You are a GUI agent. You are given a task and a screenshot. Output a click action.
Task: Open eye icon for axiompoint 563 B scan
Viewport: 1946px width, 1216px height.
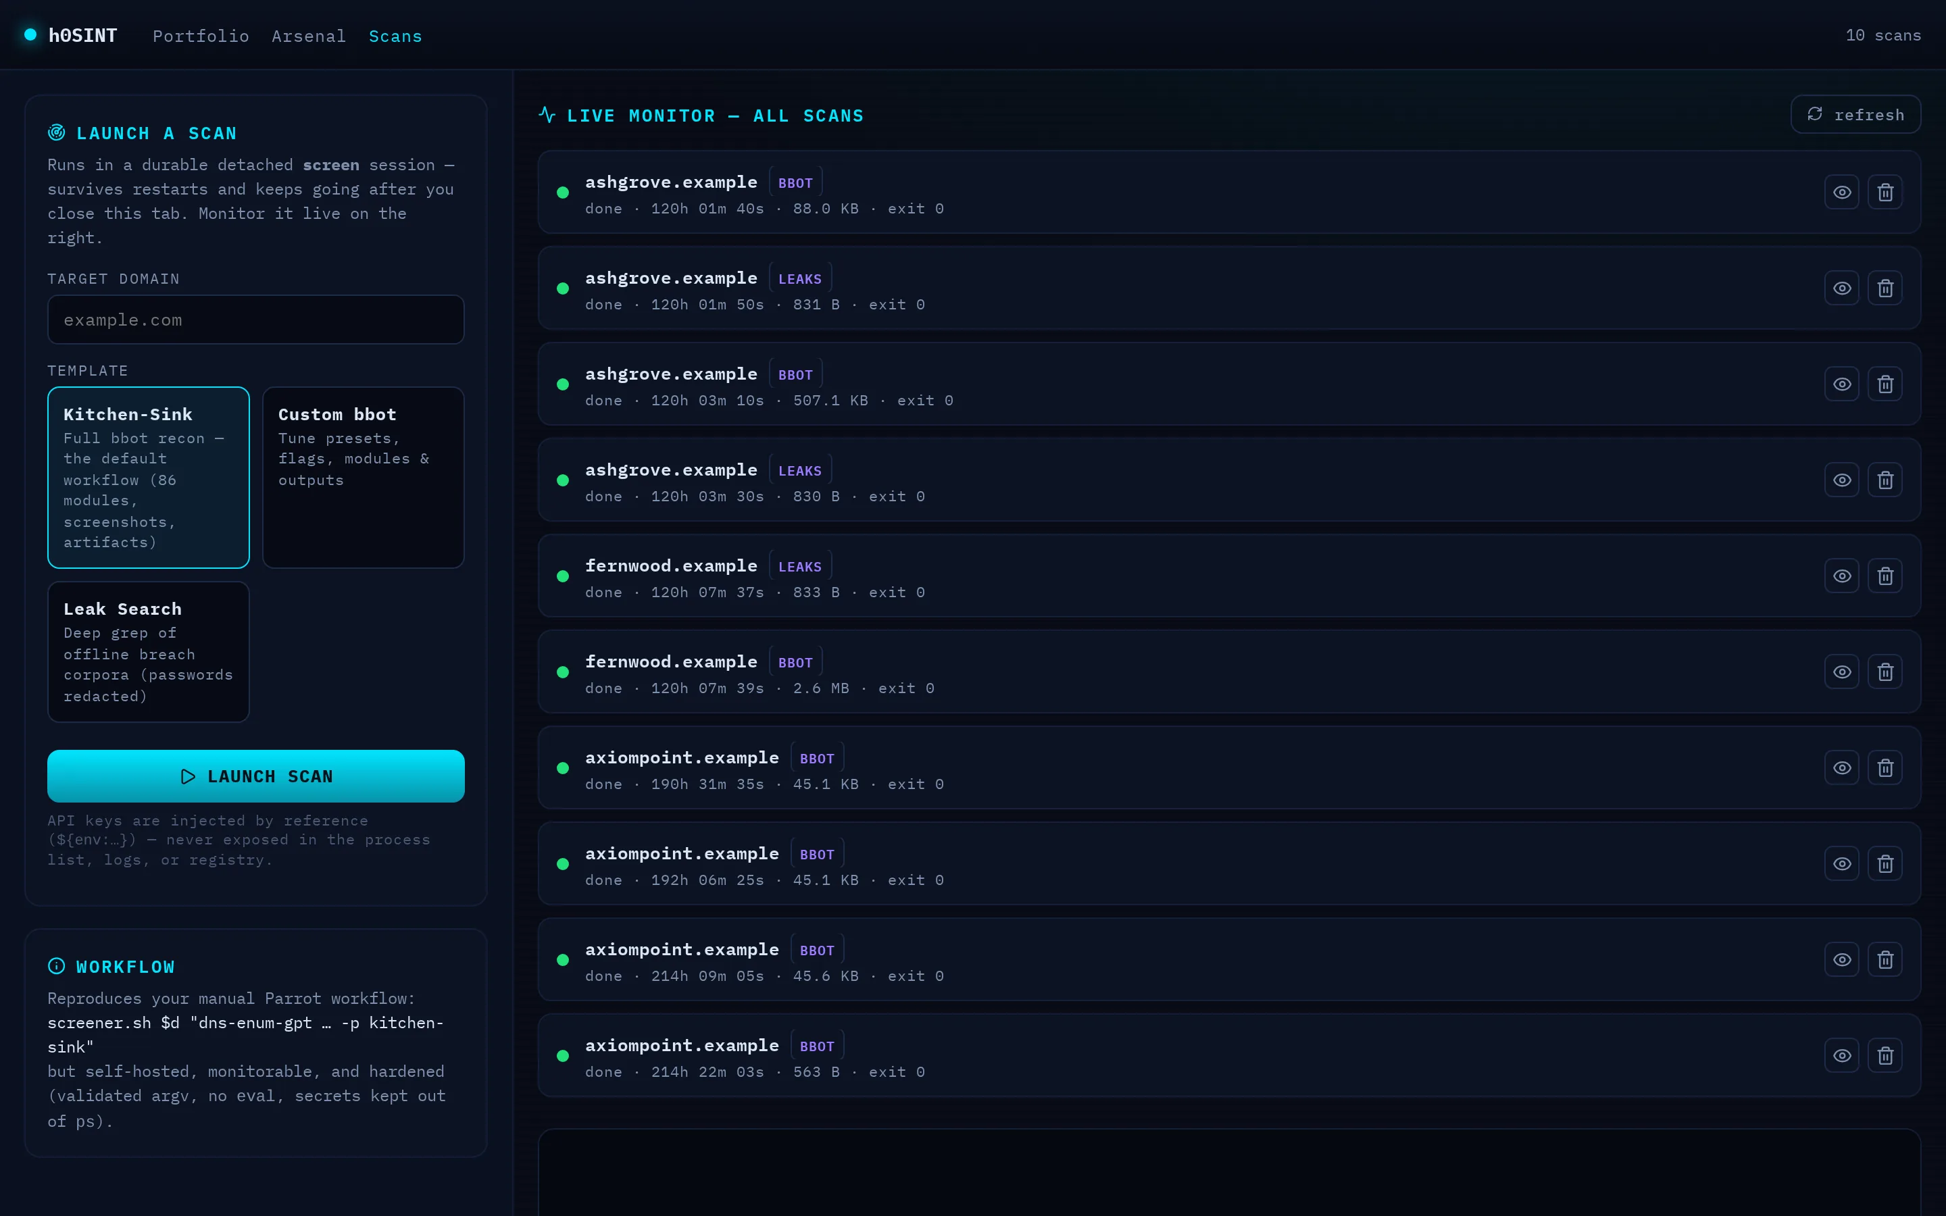click(x=1841, y=1055)
